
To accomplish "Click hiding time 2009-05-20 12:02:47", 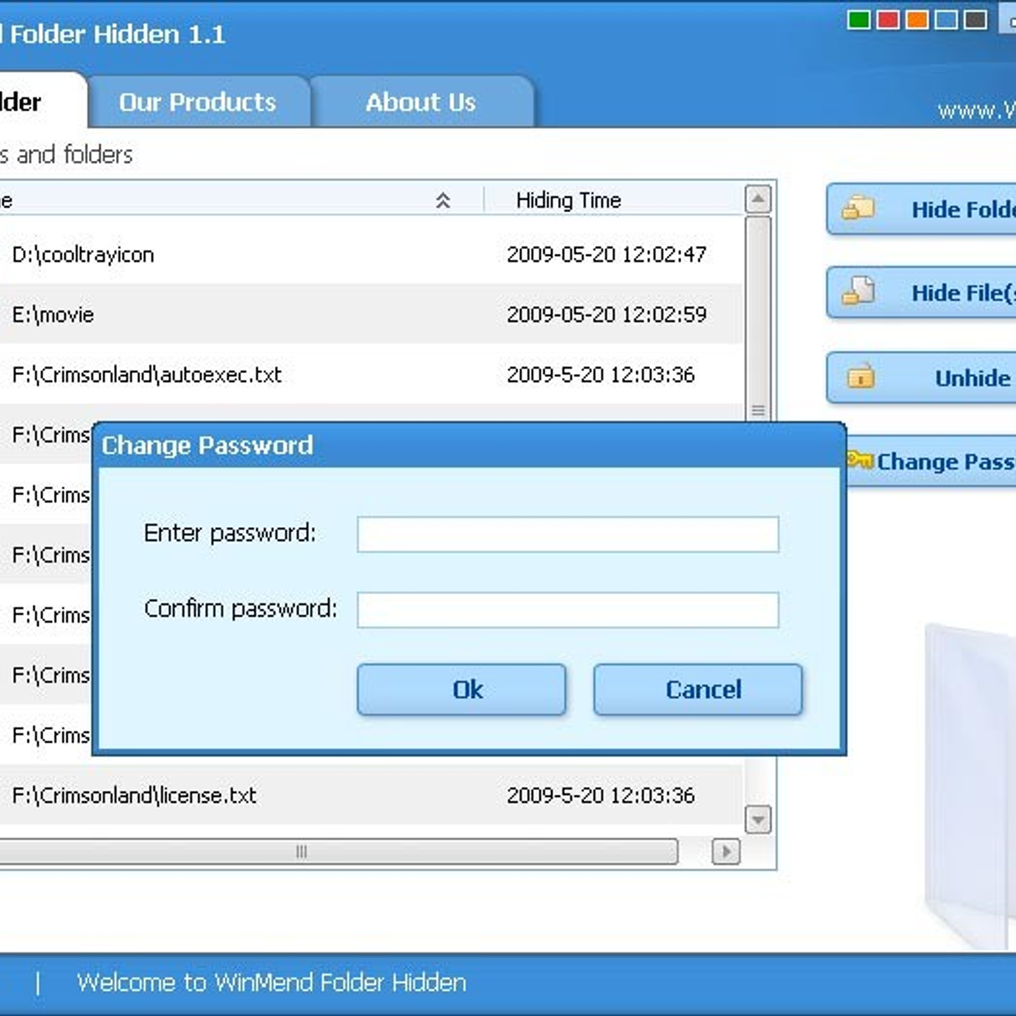I will 606,255.
